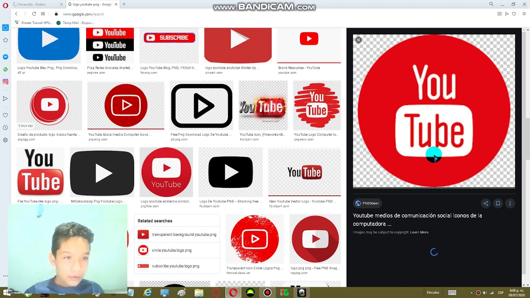Open the Speed Dial grid icon
The width and height of the screenshot is (530, 298).
click(43, 14)
